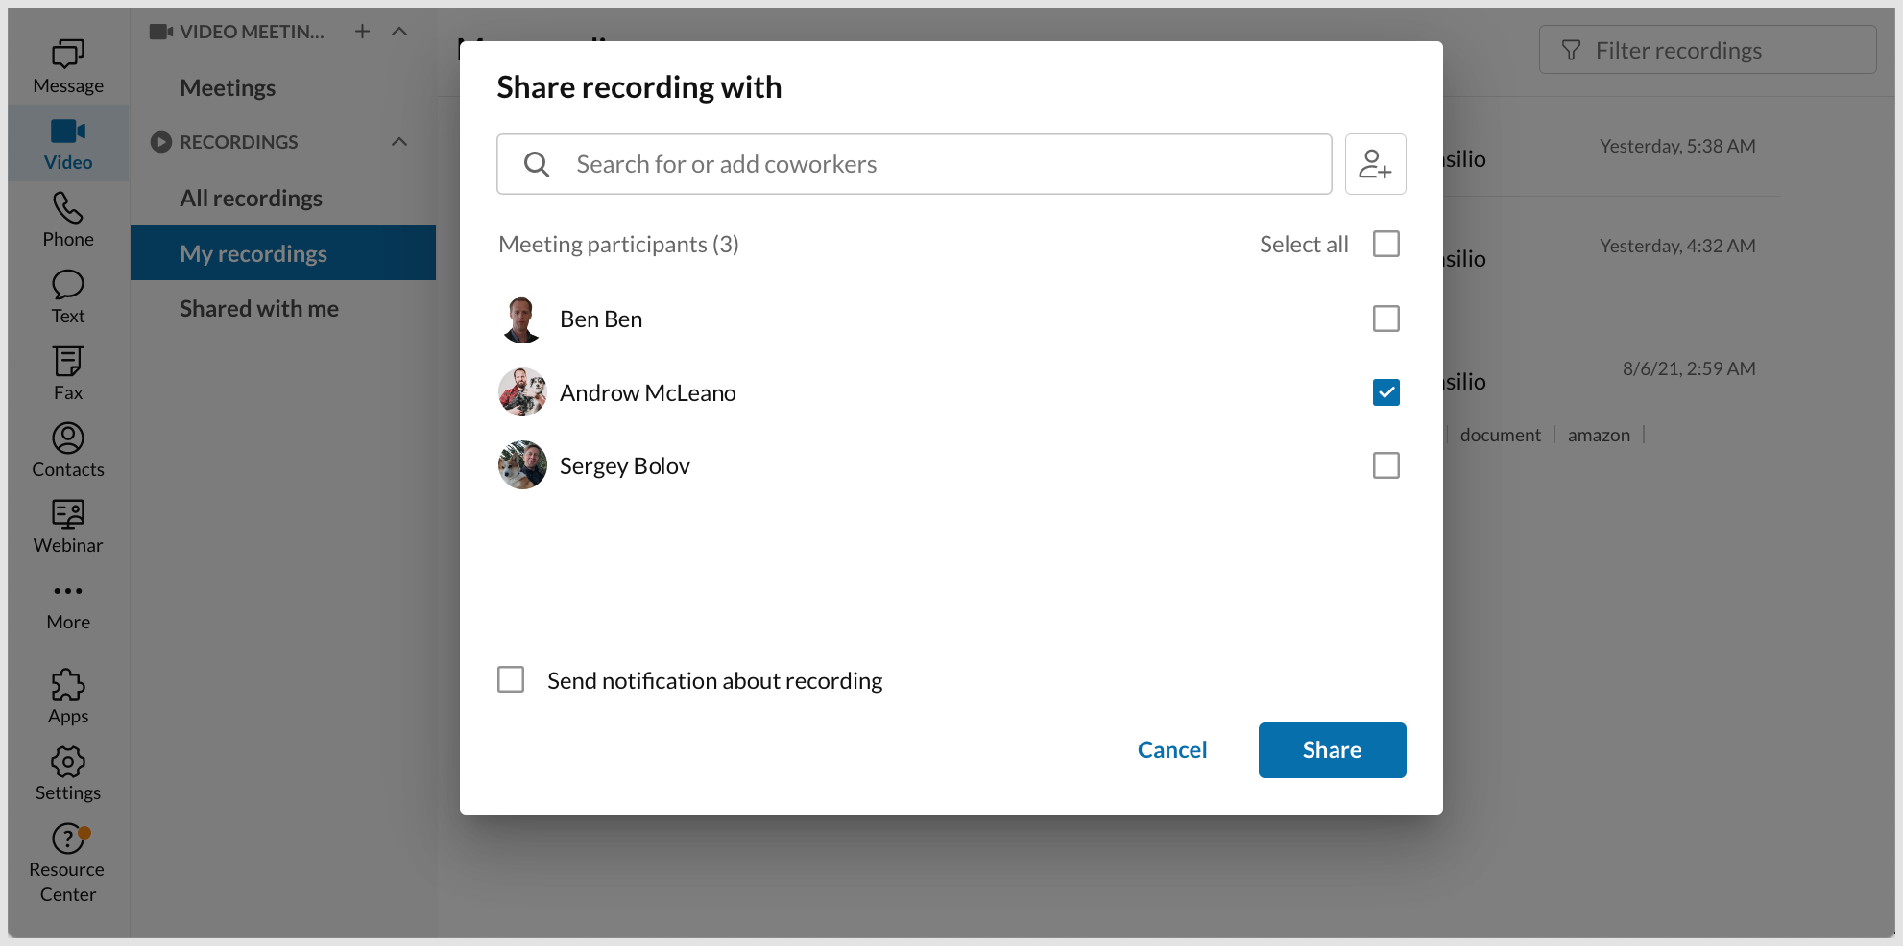1903x946 pixels.
Task: Collapse the VIDEO MEETINGS section
Action: [x=399, y=31]
